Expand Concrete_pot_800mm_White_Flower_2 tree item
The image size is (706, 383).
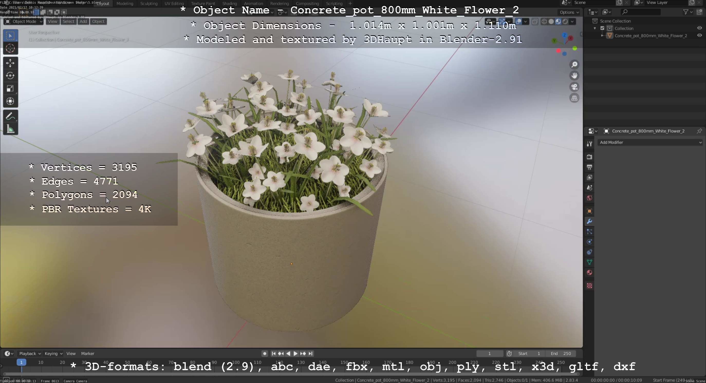click(602, 36)
